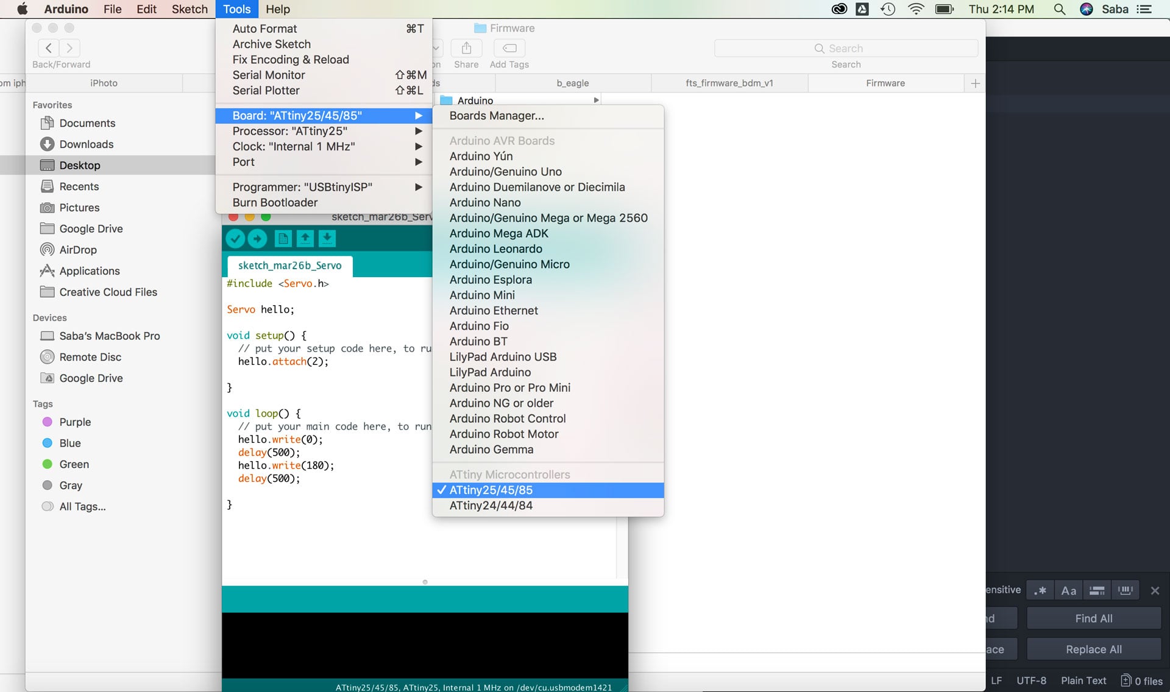Screen dimensions: 1170x692
Task: Click the Add Tags icon in Finder
Action: pos(509,48)
